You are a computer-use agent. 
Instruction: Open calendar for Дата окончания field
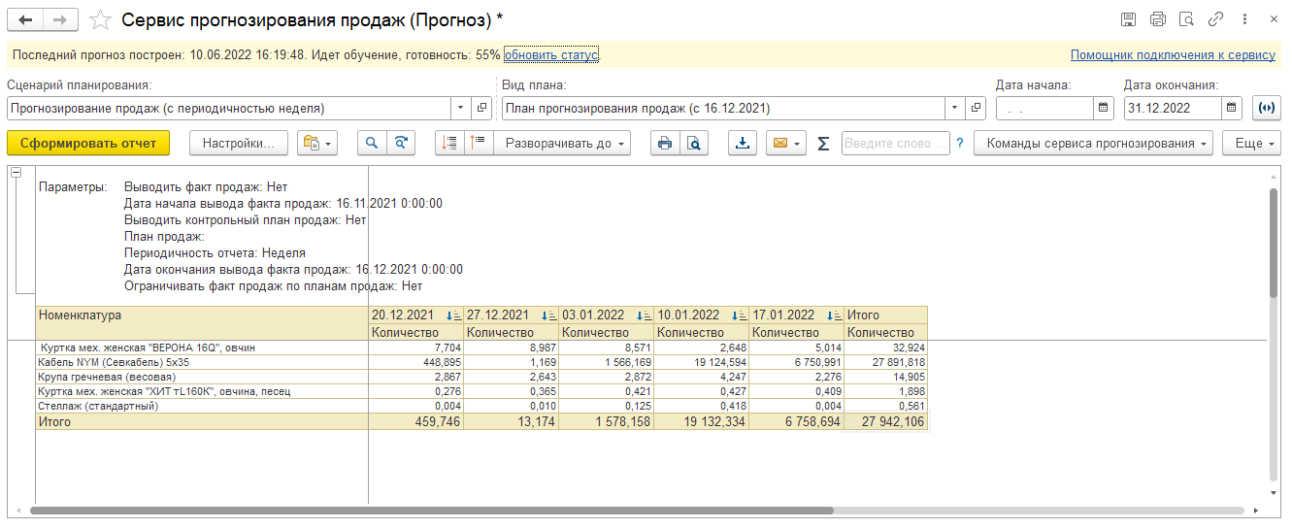coord(1231,108)
